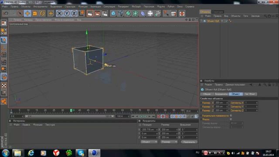Go to end of animation button

(153, 116)
